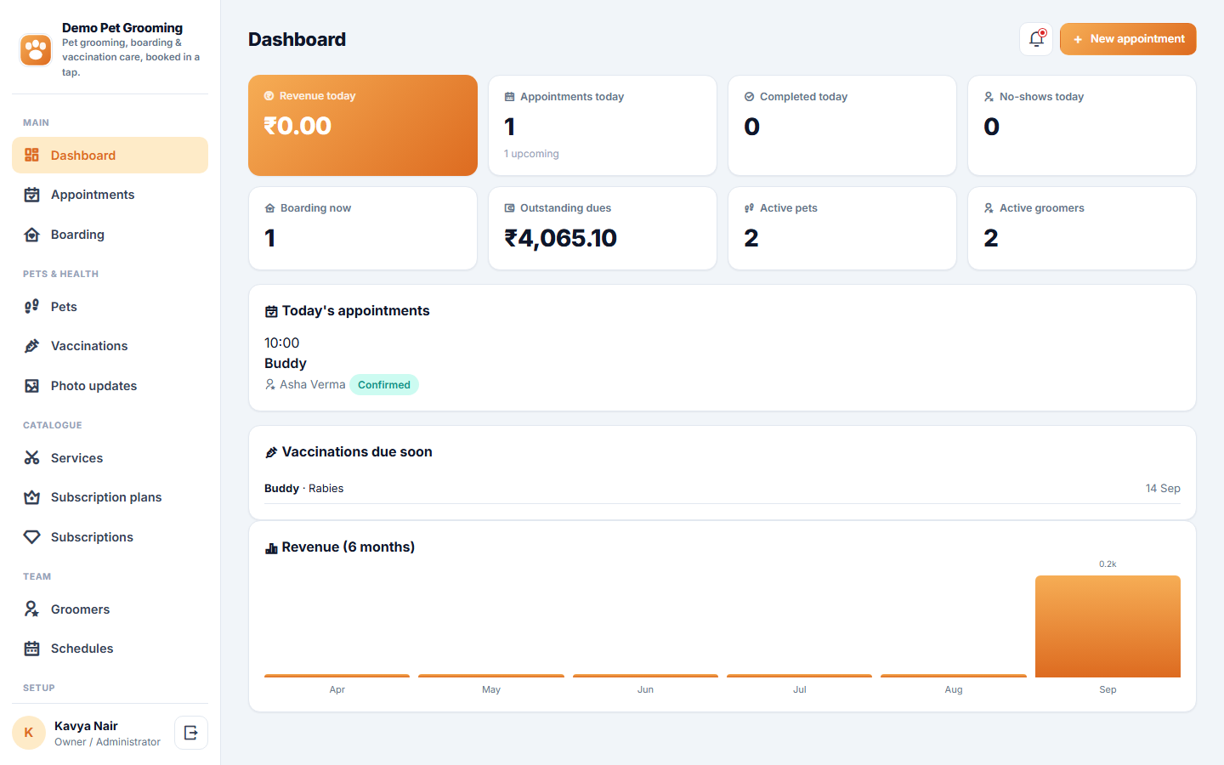Screen dimensions: 1224x765
Task: Click the Photo updates image icon
Action: 32,386
